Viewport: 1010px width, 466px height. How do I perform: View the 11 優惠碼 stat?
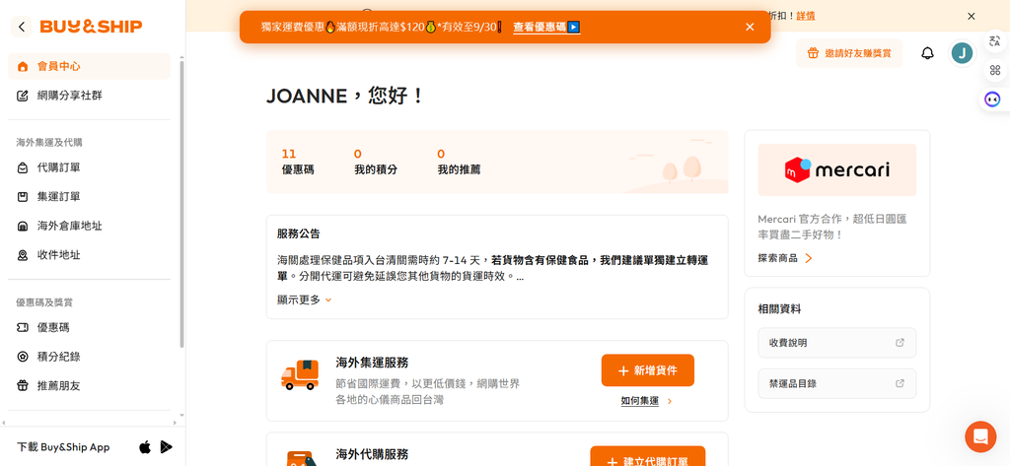(298, 163)
